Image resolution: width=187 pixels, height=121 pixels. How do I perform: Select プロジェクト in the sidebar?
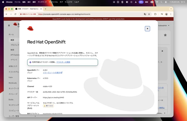[x=15, y=45]
